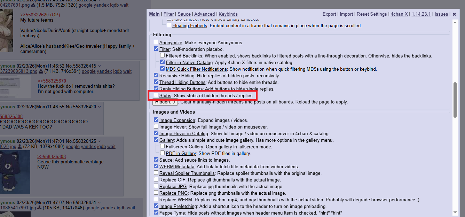Image resolution: width=465 pixels, height=217 pixels.
Task: Download the 1079x1080 jpg image
Action: click(x=20, y=147)
